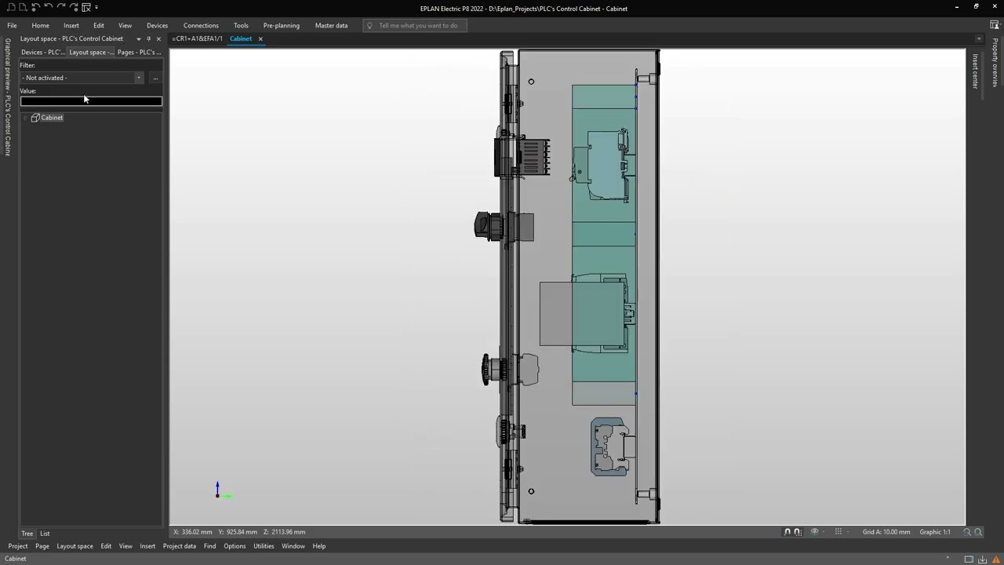Open the Pre-planning ribbon tab
This screenshot has width=1004, height=565.
click(282, 25)
